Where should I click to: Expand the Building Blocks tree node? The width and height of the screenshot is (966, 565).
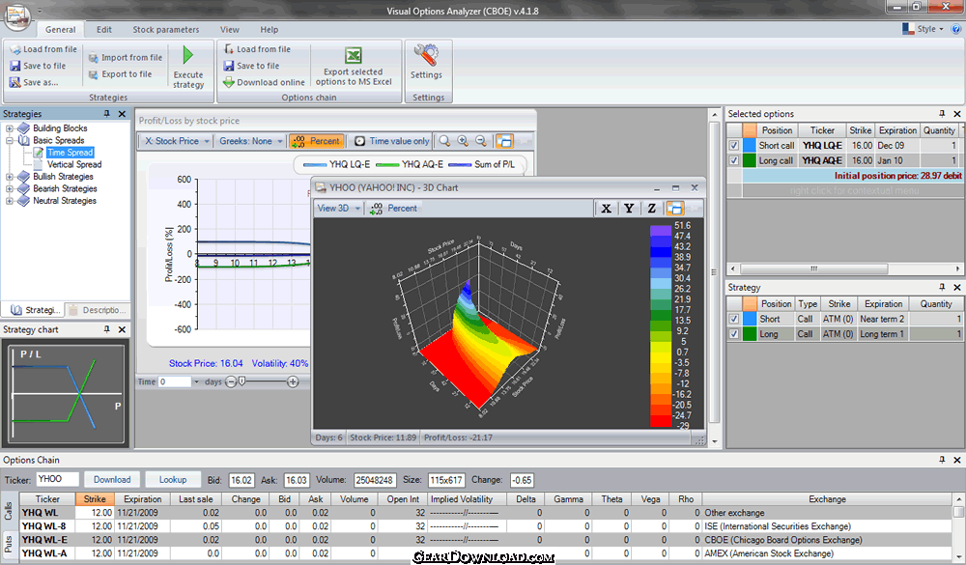[x=10, y=128]
